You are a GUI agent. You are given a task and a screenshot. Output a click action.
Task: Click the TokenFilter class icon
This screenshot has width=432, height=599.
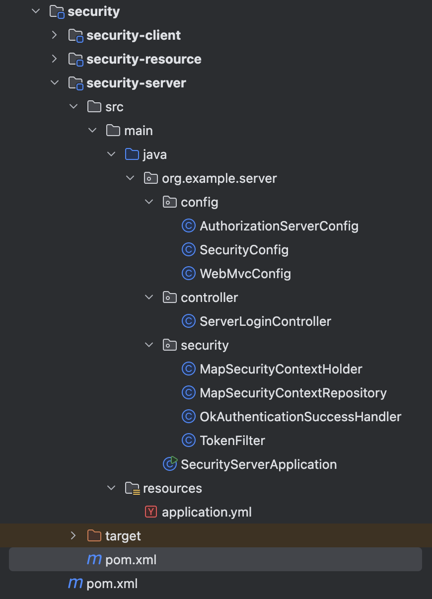tap(189, 441)
